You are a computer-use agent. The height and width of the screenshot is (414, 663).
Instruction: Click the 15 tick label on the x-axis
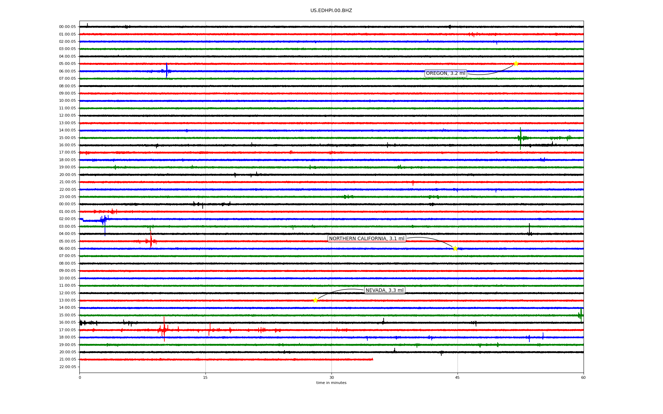click(205, 377)
